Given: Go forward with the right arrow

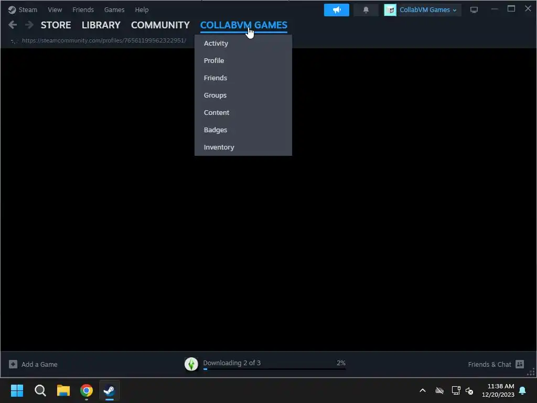Looking at the screenshot, I should 29,25.
